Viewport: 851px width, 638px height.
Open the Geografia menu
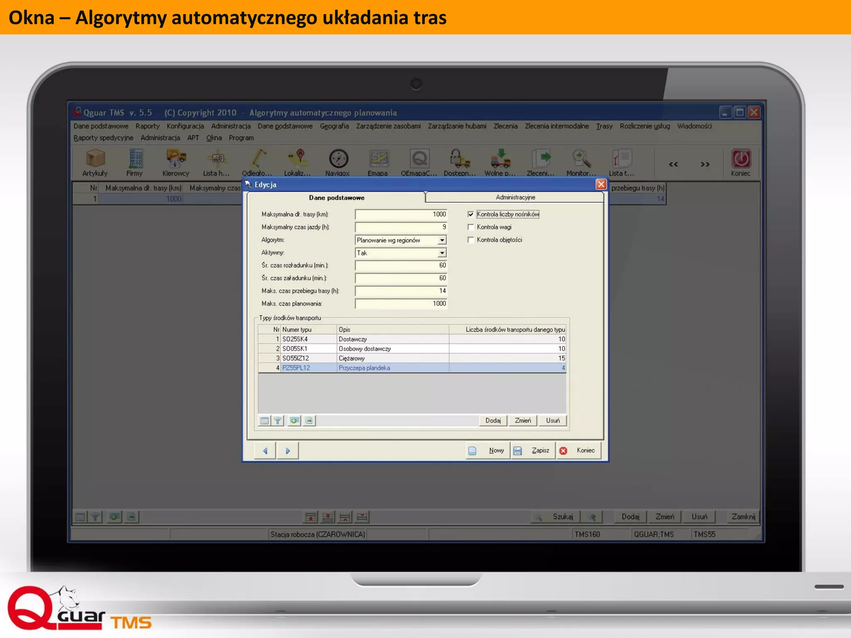(x=334, y=126)
